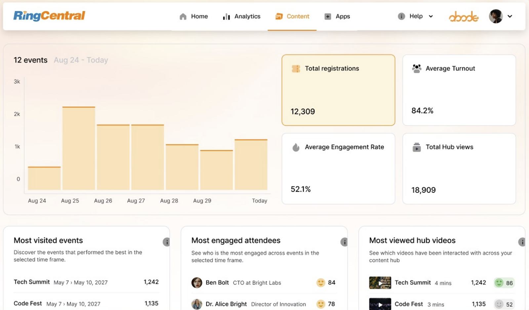Screen dimensions: 529x310
Task: Click the Today bar in chart
Action: point(251,165)
